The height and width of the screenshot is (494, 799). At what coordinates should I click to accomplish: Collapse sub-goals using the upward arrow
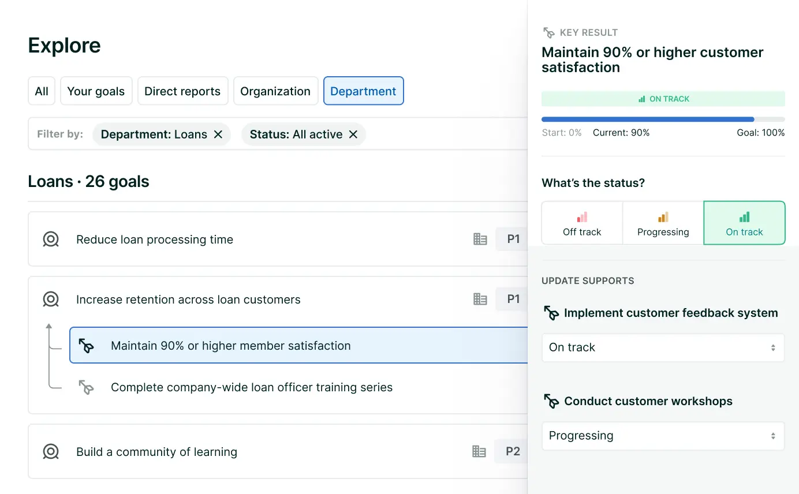tap(49, 327)
